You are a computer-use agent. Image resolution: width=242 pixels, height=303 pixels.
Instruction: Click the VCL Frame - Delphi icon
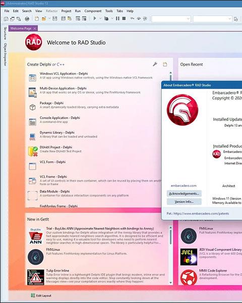tap(32, 181)
